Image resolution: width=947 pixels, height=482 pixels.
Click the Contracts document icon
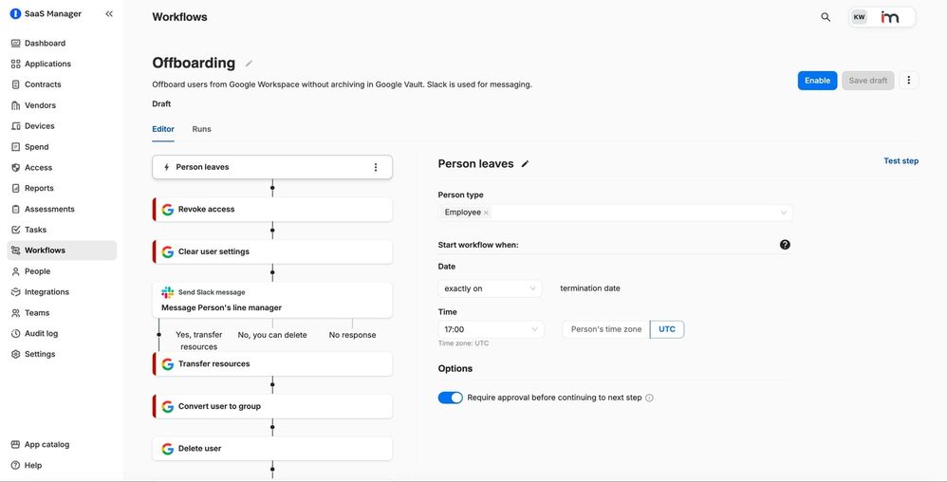[x=16, y=84]
